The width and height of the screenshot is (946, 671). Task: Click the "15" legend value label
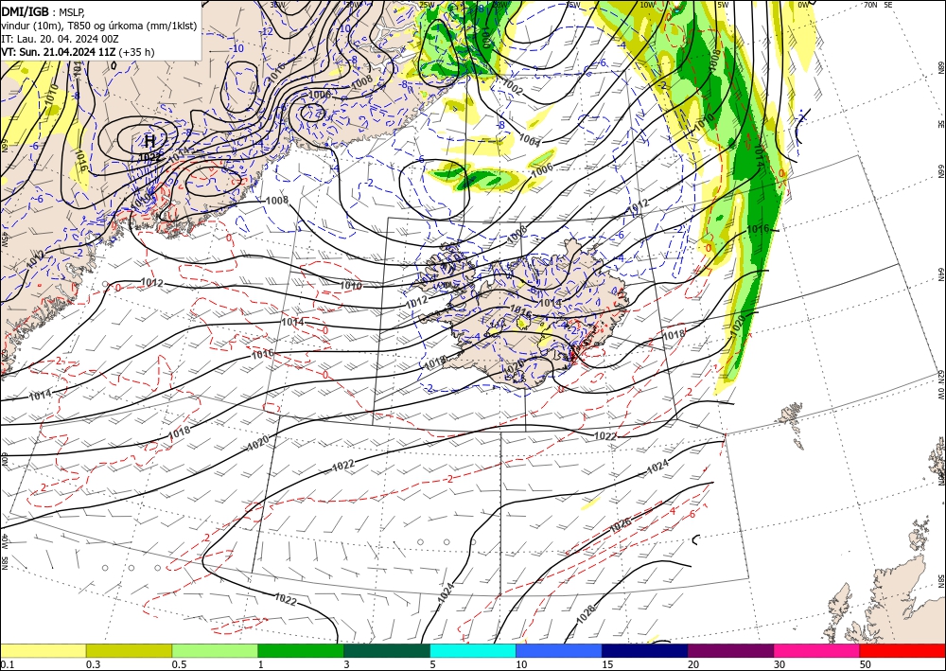[607, 664]
